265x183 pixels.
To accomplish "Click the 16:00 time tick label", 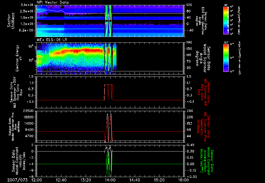I will 183,180.
